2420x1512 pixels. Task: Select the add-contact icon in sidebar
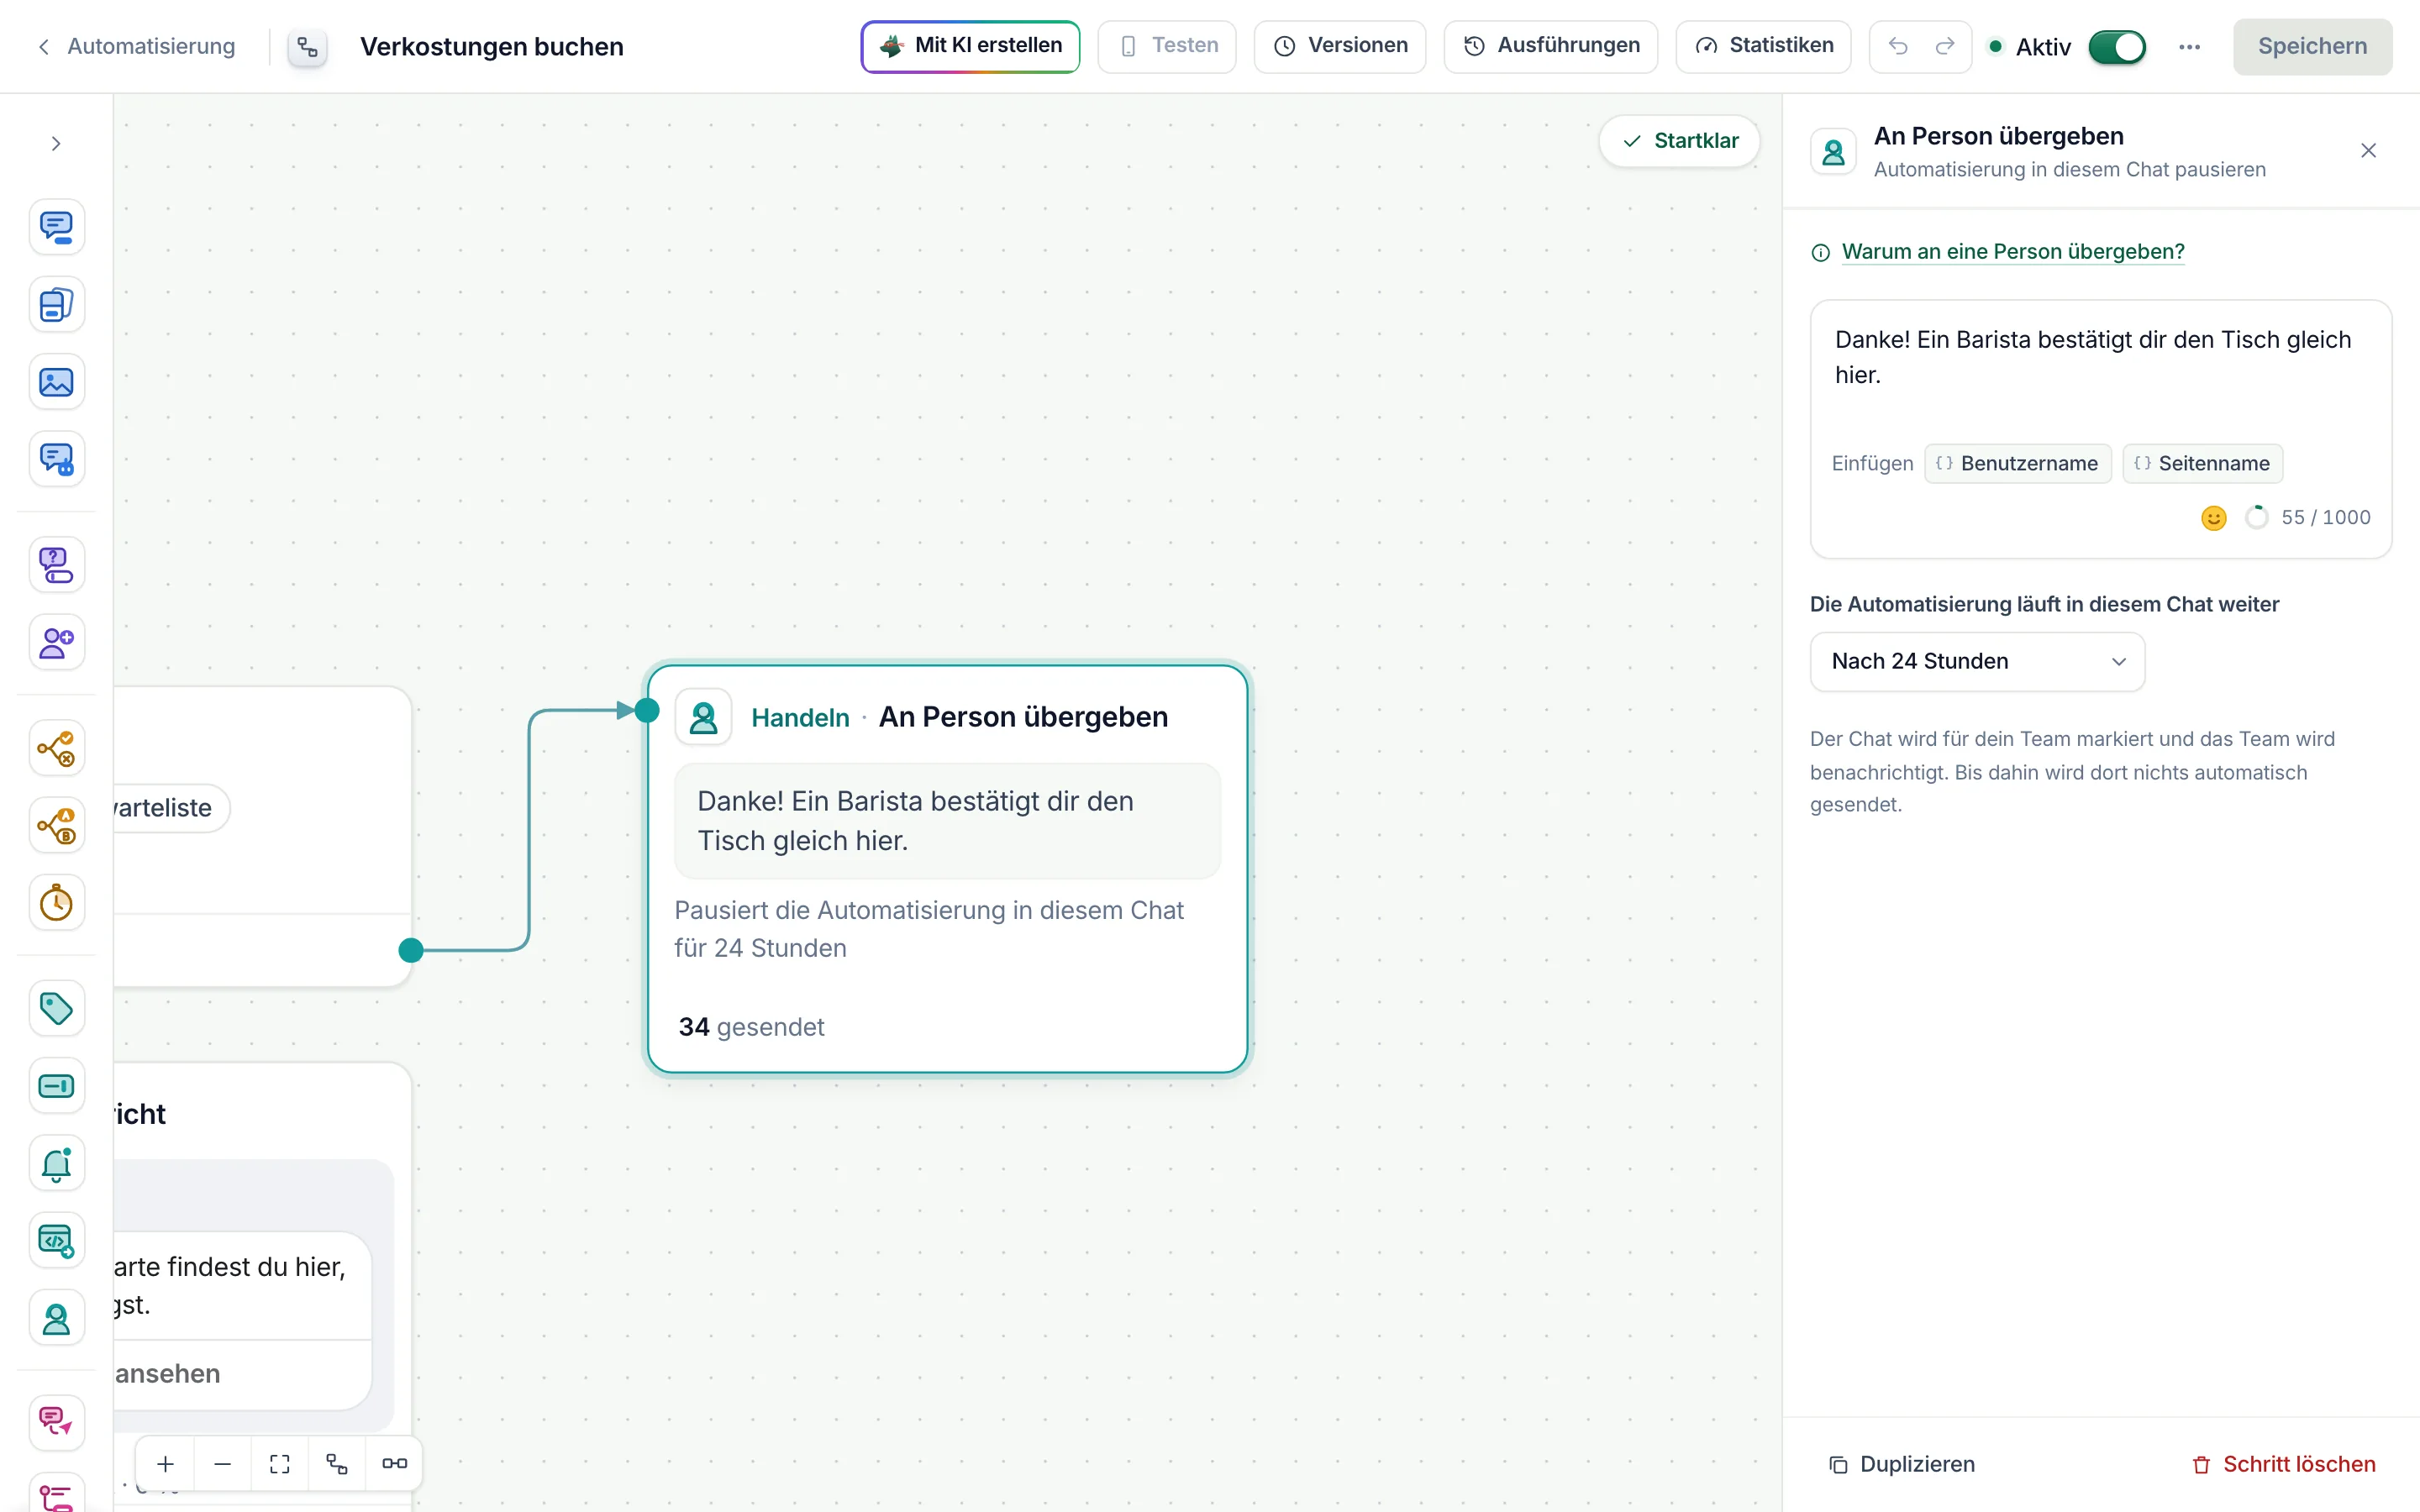coord(56,642)
